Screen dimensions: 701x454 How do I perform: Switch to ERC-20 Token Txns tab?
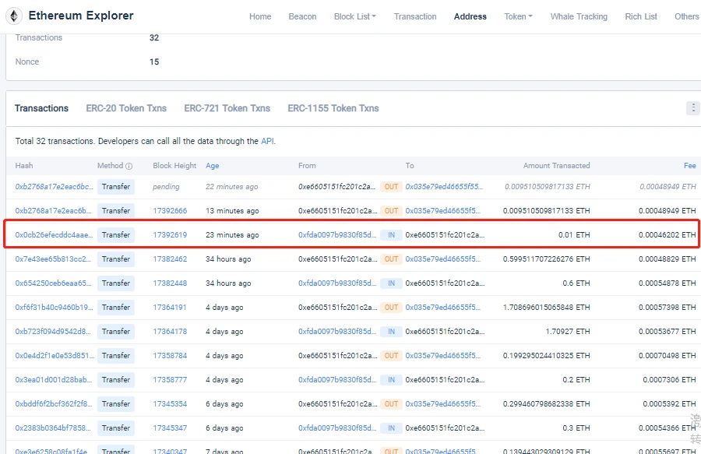pos(126,108)
